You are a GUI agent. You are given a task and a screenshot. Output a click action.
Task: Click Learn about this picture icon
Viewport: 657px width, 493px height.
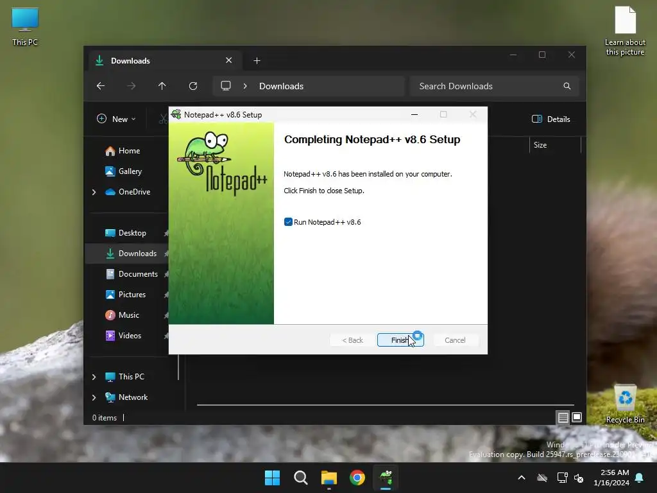(625, 30)
